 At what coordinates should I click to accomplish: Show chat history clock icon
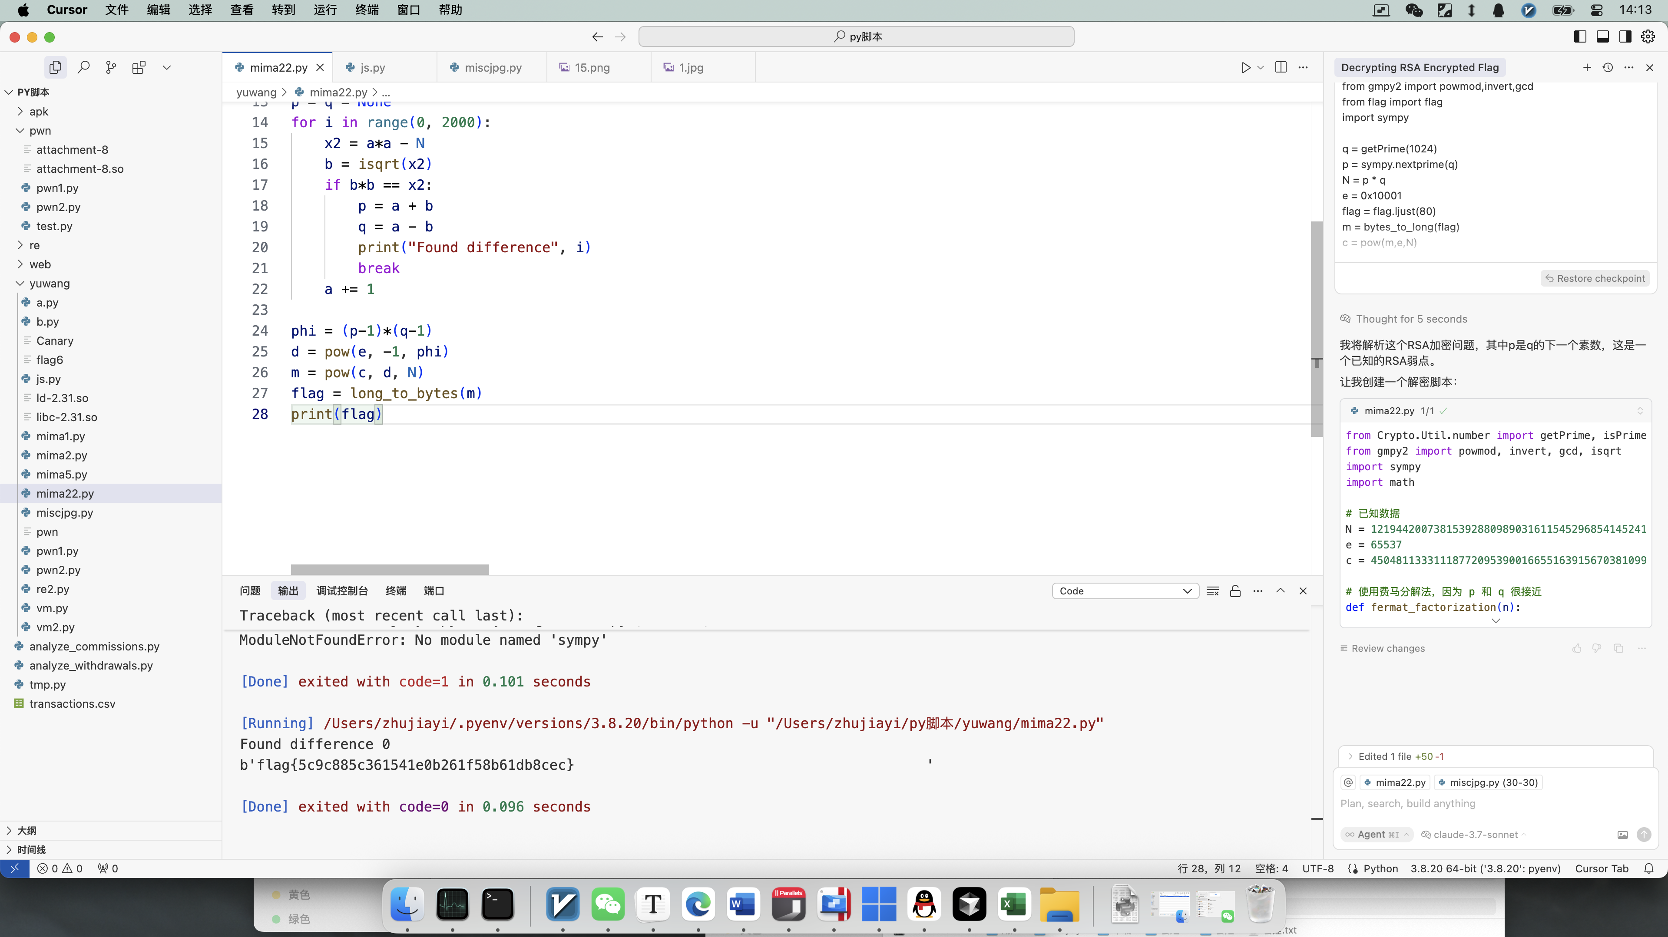pos(1608,67)
